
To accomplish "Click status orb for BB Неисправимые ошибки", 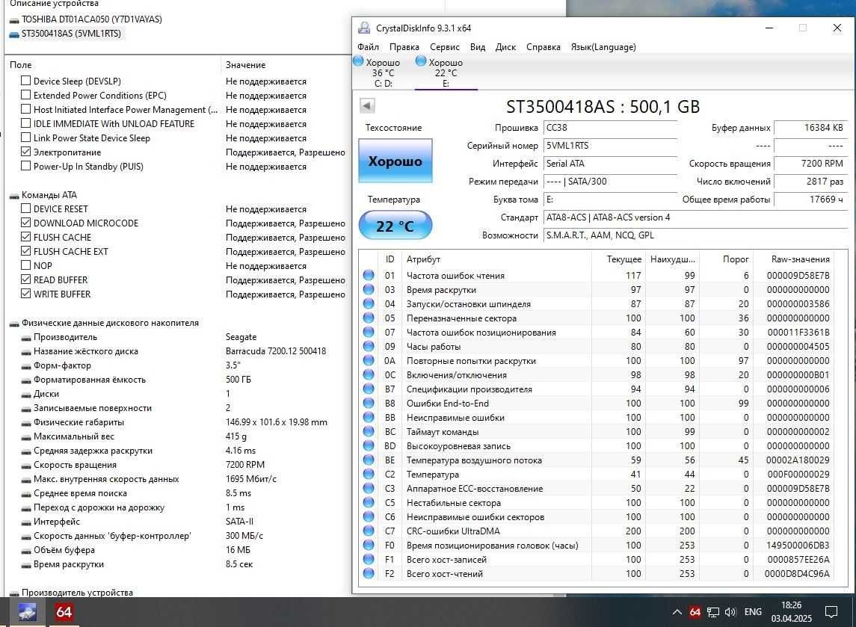I will click(369, 417).
